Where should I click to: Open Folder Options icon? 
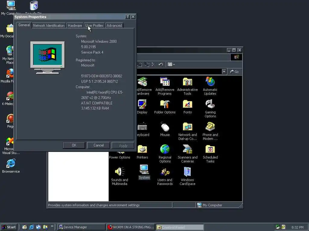click(x=165, y=107)
